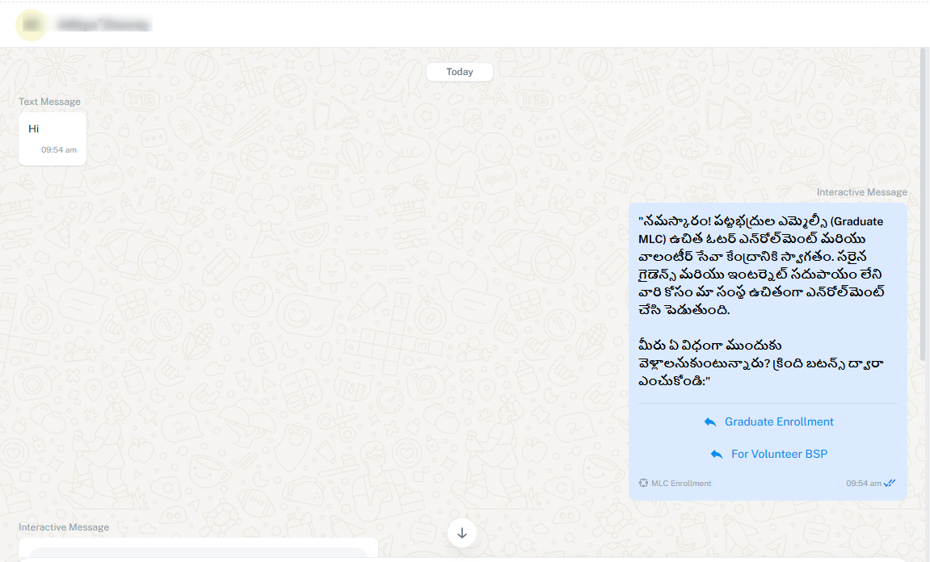The width and height of the screenshot is (930, 562).
Task: Click the scroll-to-bottom arrow button
Action: (462, 533)
